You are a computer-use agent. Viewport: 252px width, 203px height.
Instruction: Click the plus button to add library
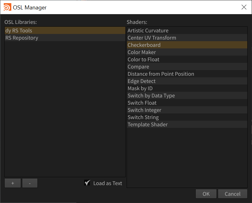point(13,183)
